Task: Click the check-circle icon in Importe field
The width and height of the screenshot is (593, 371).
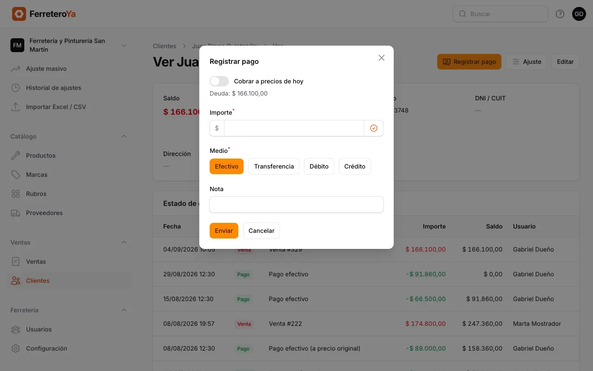Action: tap(374, 128)
